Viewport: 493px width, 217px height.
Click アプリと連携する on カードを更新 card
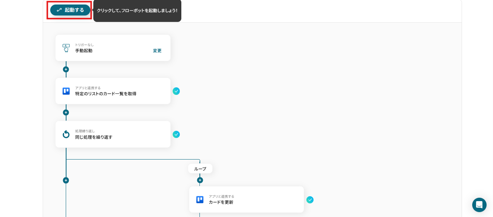(221, 197)
